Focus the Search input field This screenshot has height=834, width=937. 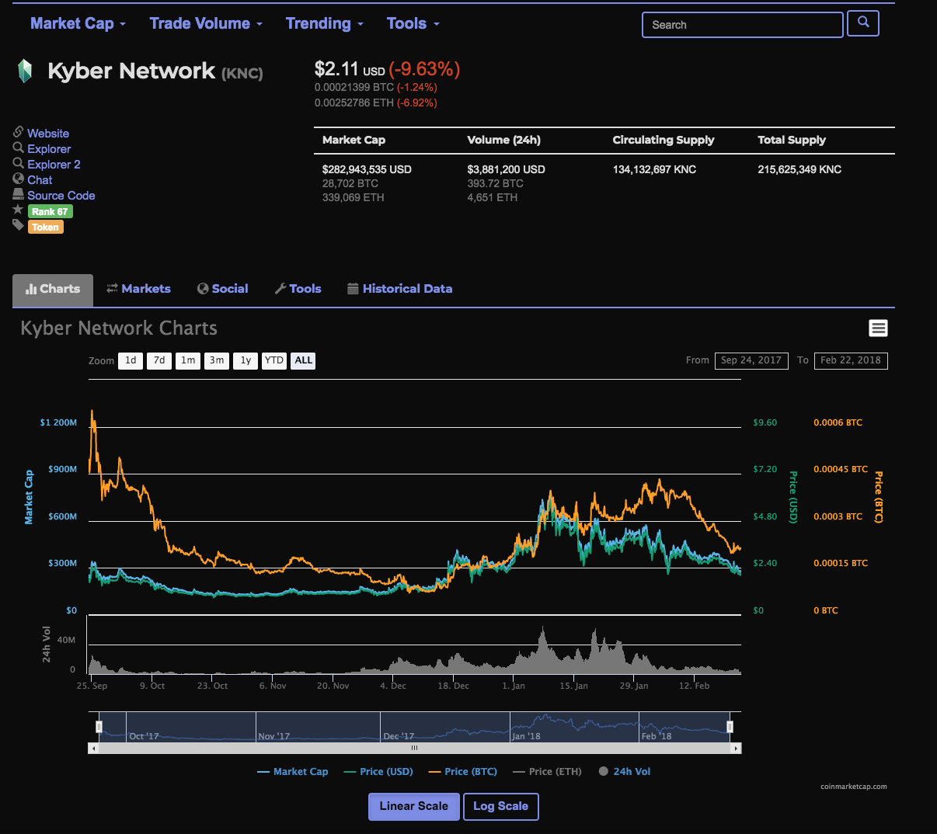coord(742,25)
